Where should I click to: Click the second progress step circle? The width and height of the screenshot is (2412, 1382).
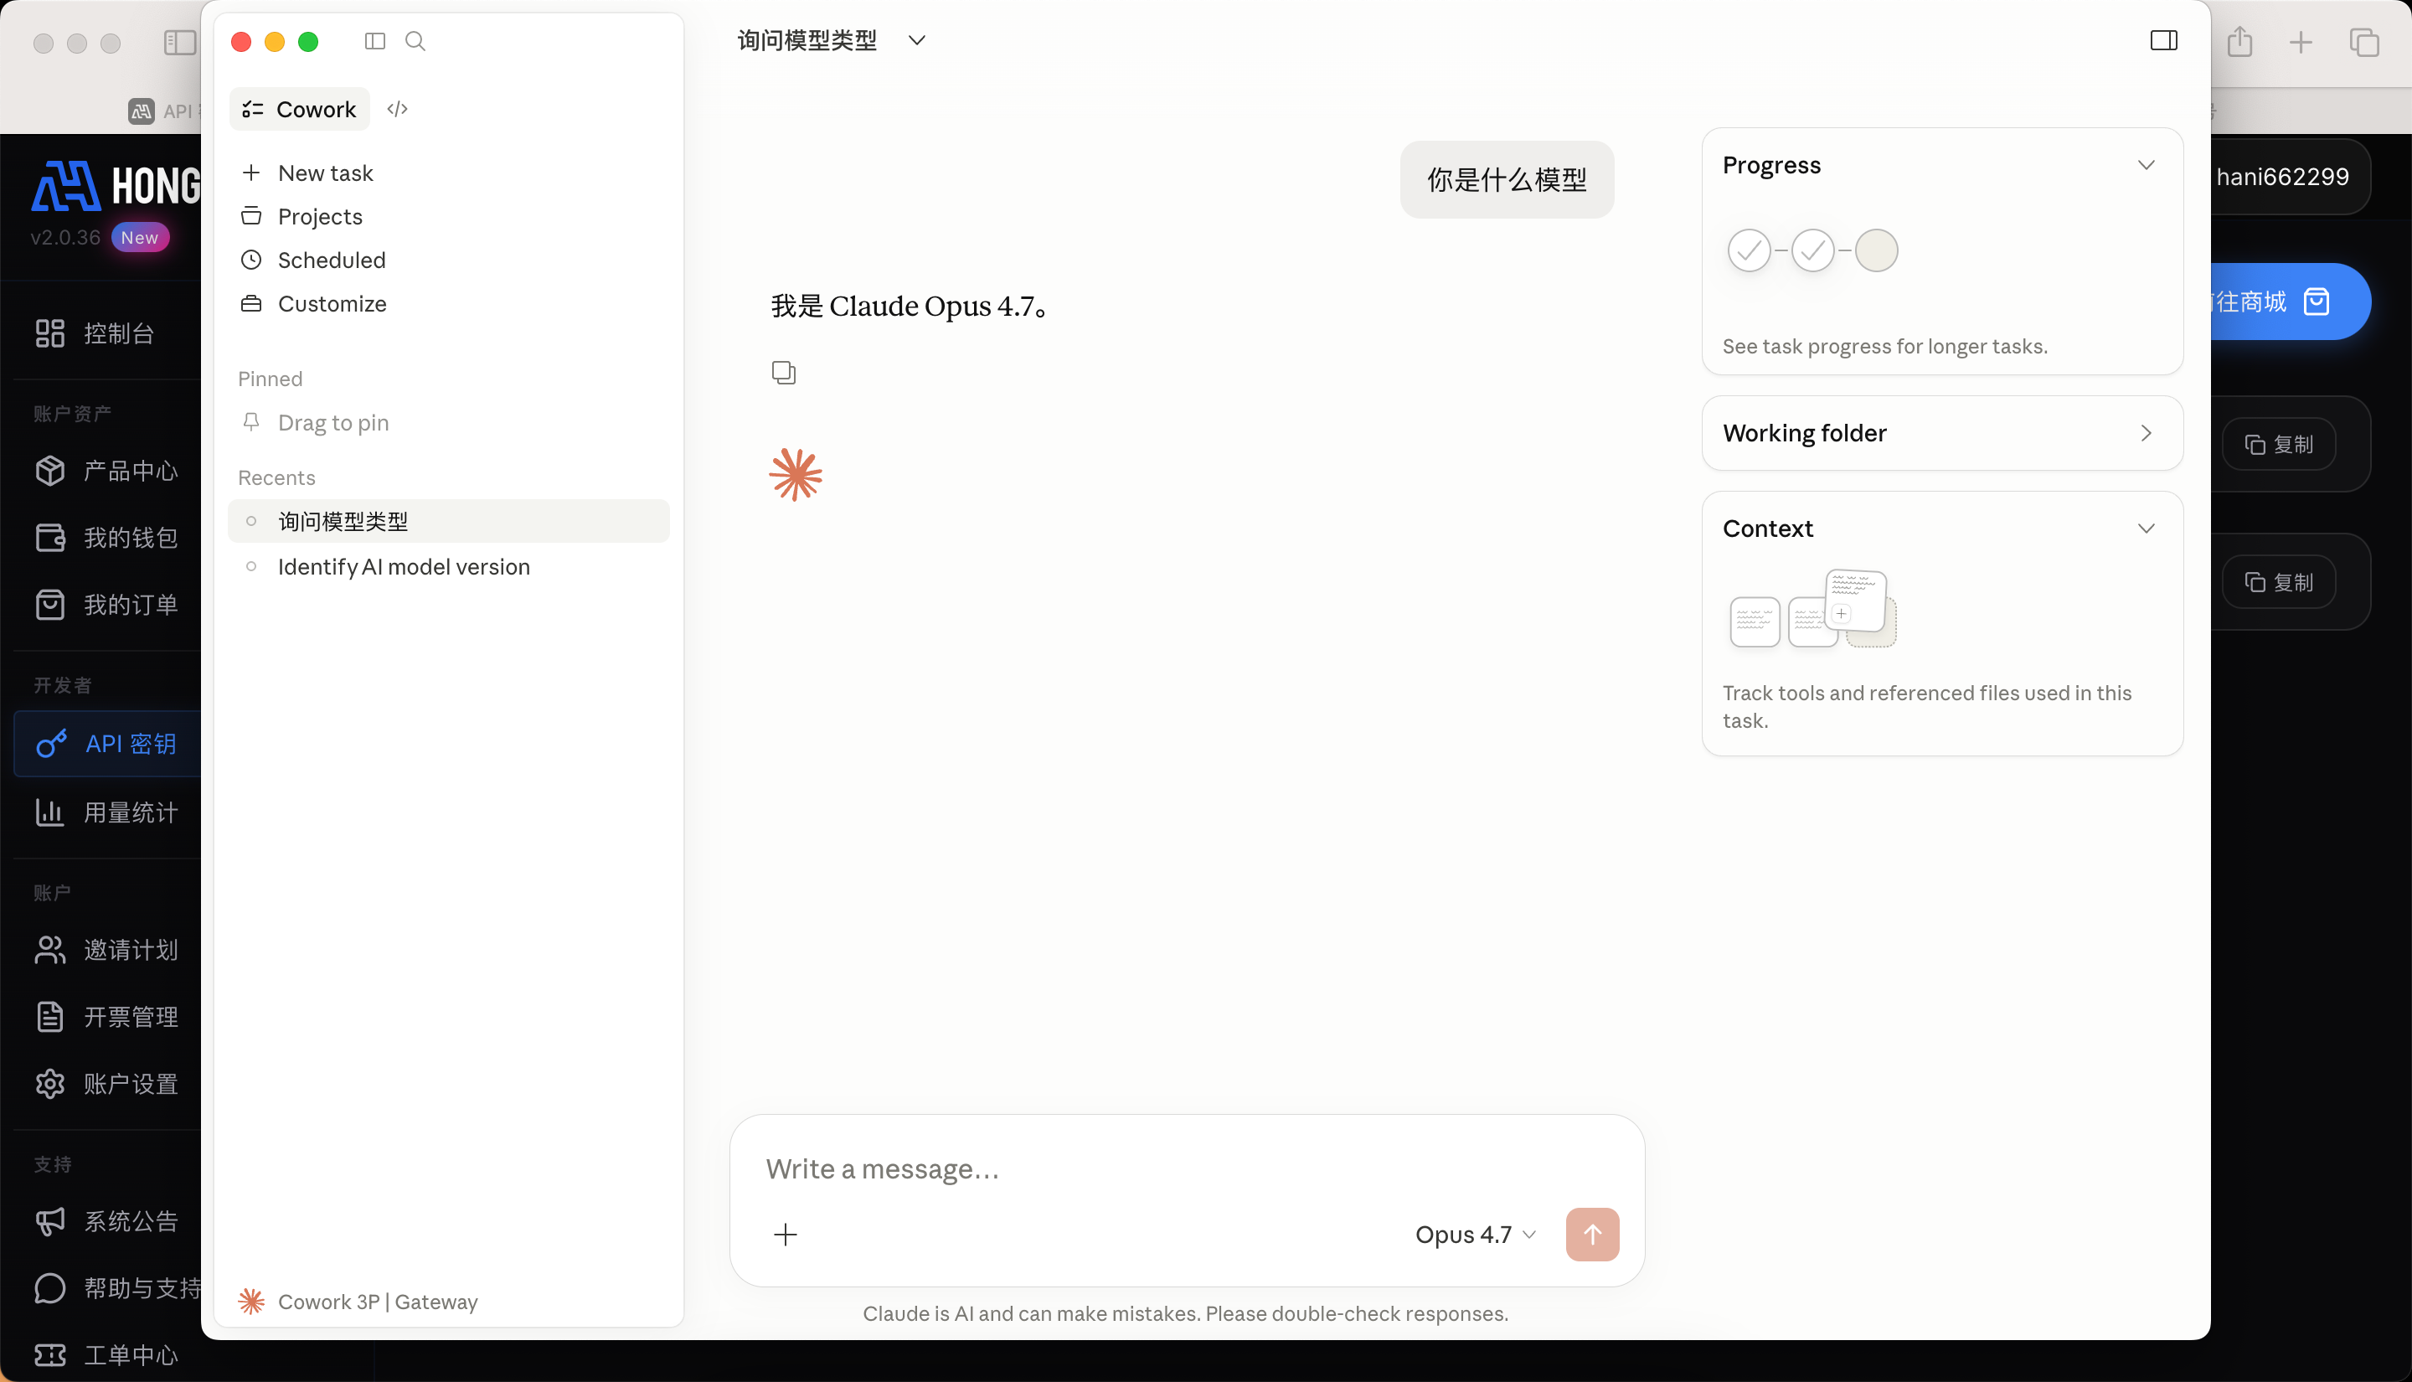pyautogui.click(x=1812, y=250)
